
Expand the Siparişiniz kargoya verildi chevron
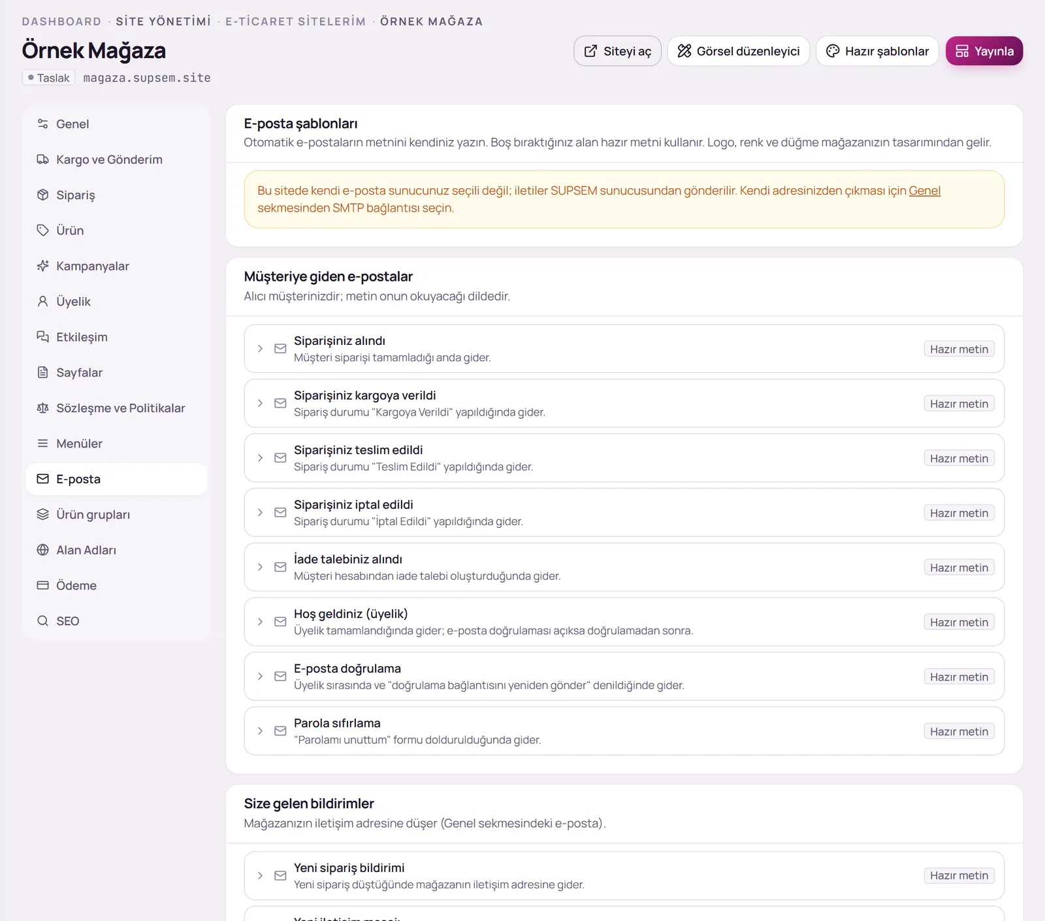(x=260, y=404)
